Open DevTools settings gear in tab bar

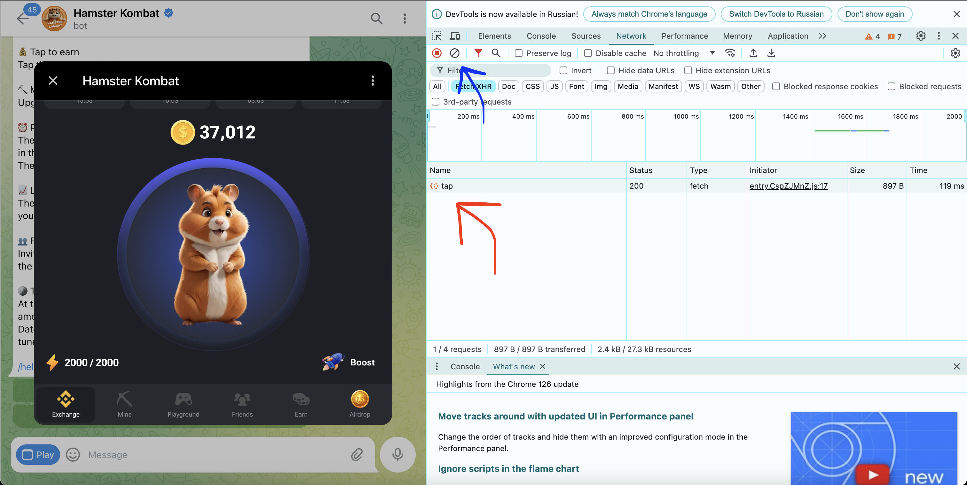920,36
